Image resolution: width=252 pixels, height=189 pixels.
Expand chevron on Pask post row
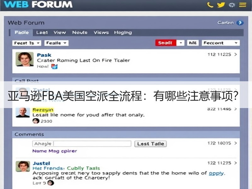236,54
